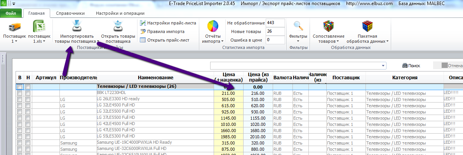Viewport: 463px width, 155px height.
Task: Select the LG 26LE3300 HD ready row
Action: pos(155,99)
